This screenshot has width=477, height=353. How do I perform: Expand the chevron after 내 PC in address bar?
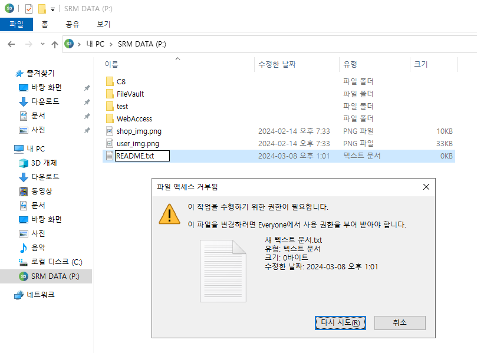(x=111, y=44)
